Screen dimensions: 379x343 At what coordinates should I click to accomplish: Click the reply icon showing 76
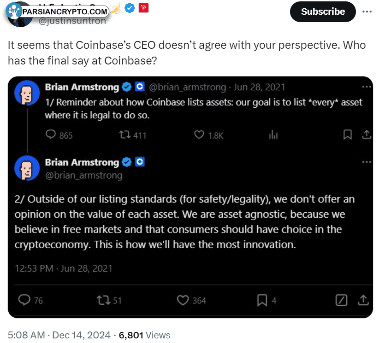pos(24,300)
